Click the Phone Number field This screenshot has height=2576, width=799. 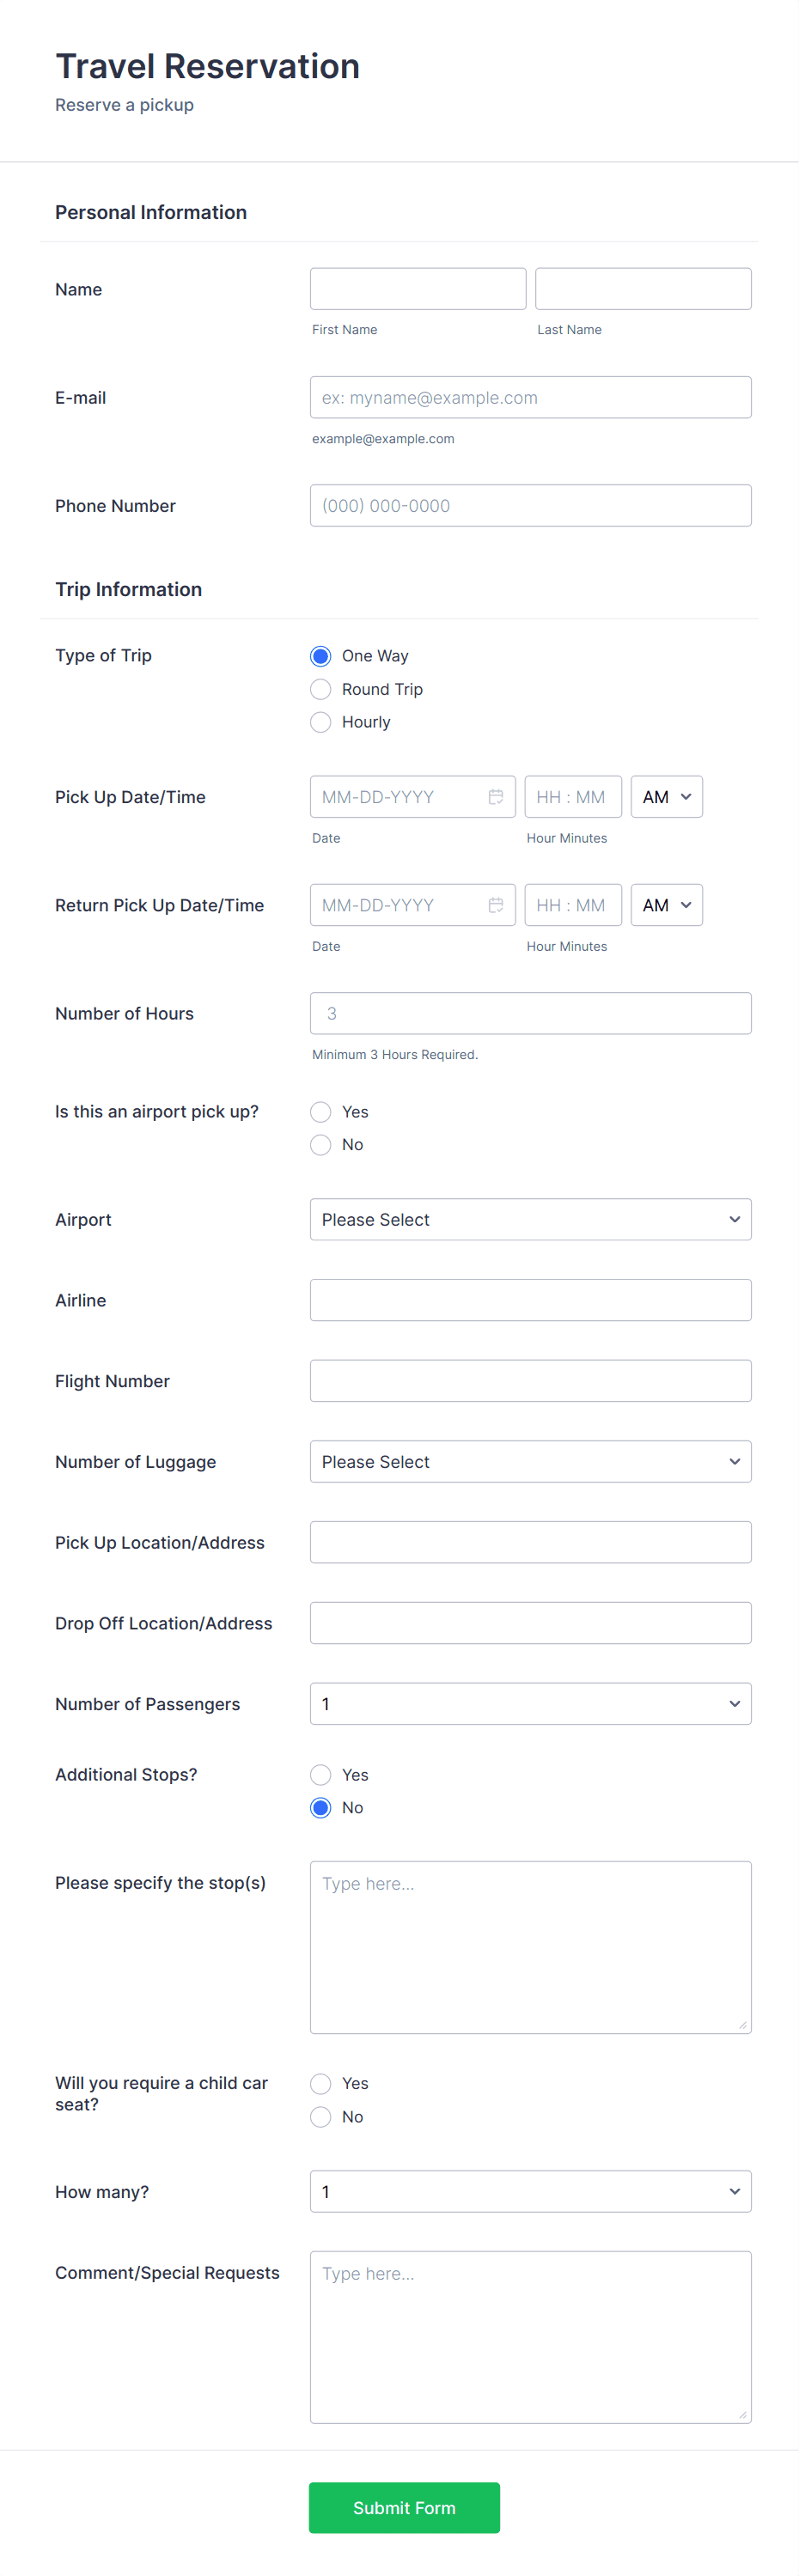[530, 505]
